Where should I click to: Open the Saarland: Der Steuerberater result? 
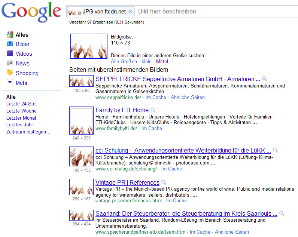[x=186, y=214]
